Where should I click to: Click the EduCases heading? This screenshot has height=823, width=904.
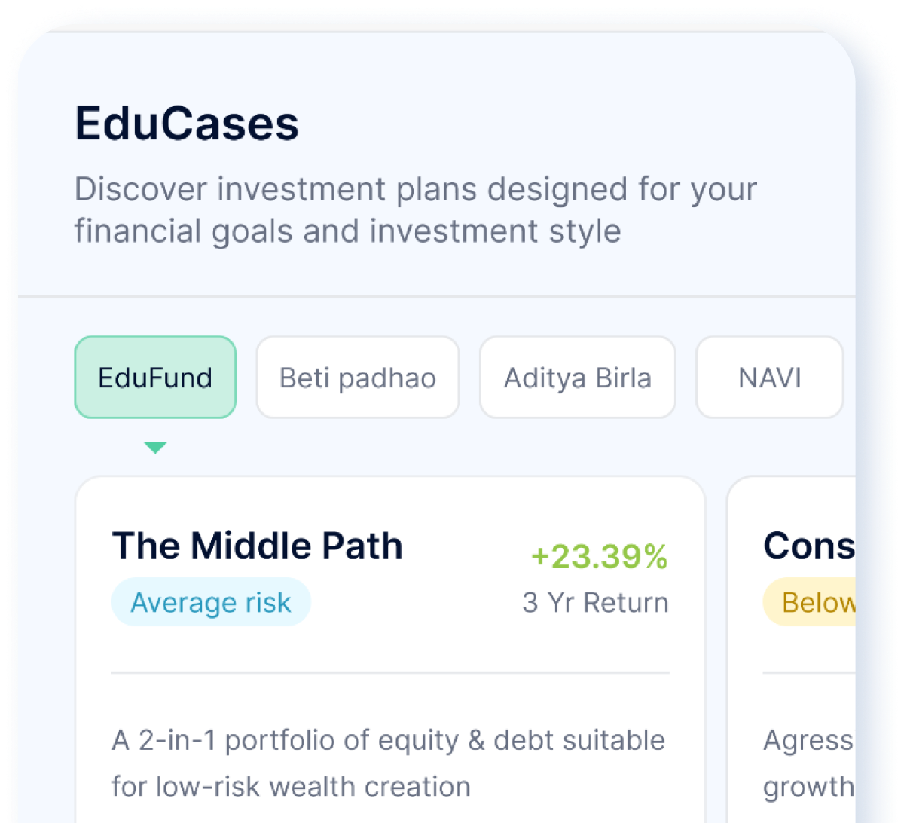186,124
